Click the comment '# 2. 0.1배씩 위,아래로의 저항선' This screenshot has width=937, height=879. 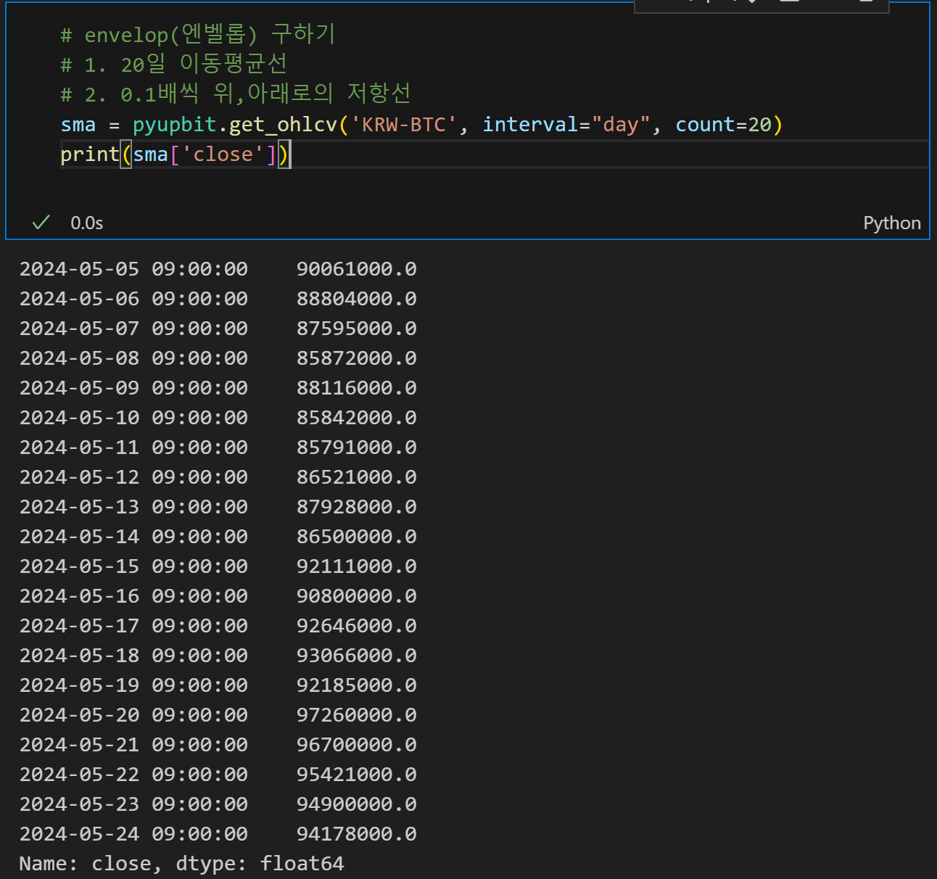click(236, 94)
